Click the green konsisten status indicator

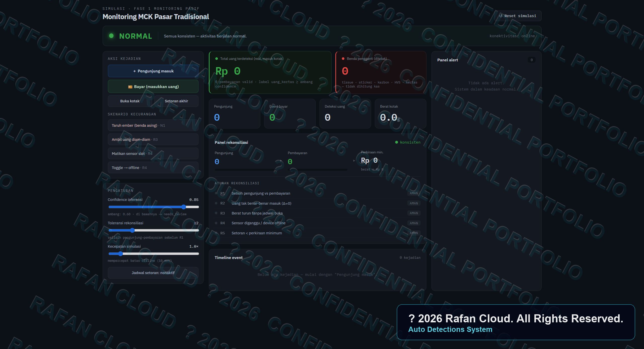click(408, 142)
